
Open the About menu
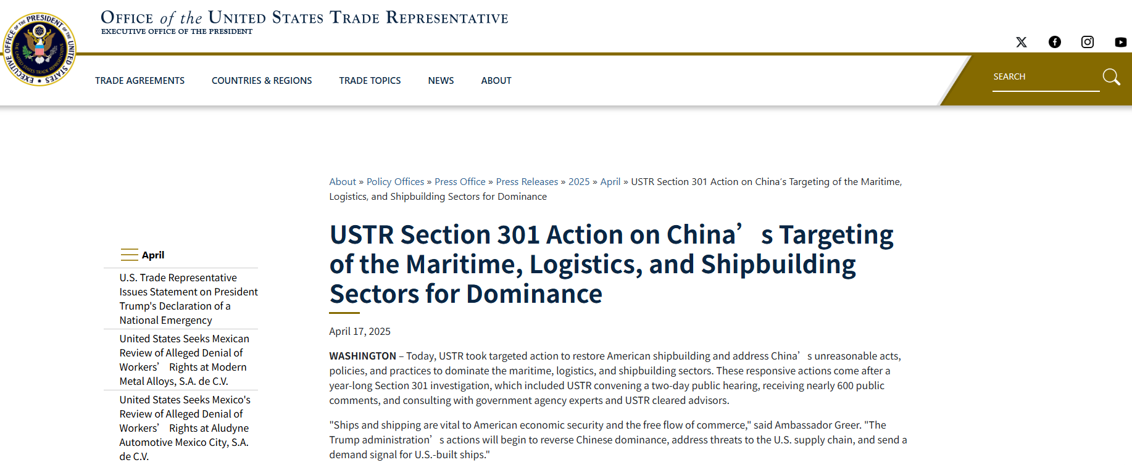(496, 81)
